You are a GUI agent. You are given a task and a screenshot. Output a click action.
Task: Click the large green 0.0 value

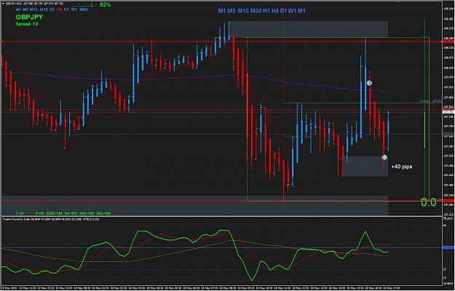pyautogui.click(x=429, y=202)
